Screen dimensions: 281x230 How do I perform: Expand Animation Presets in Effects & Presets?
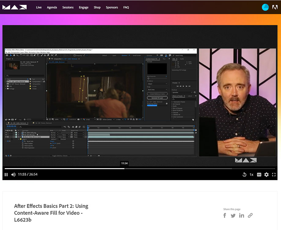point(172,102)
